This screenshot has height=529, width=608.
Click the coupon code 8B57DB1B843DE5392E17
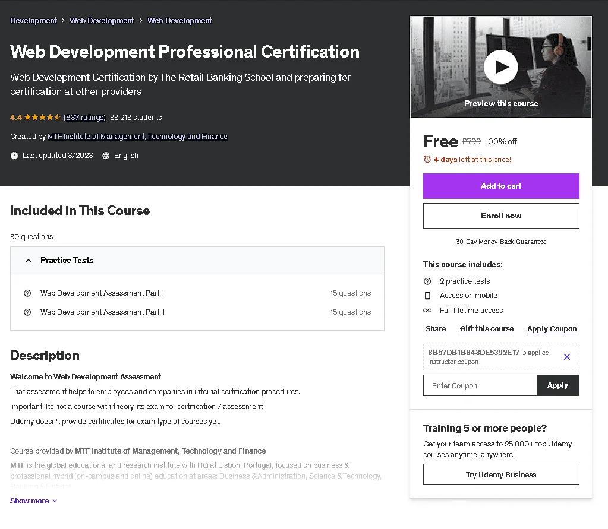coord(474,353)
